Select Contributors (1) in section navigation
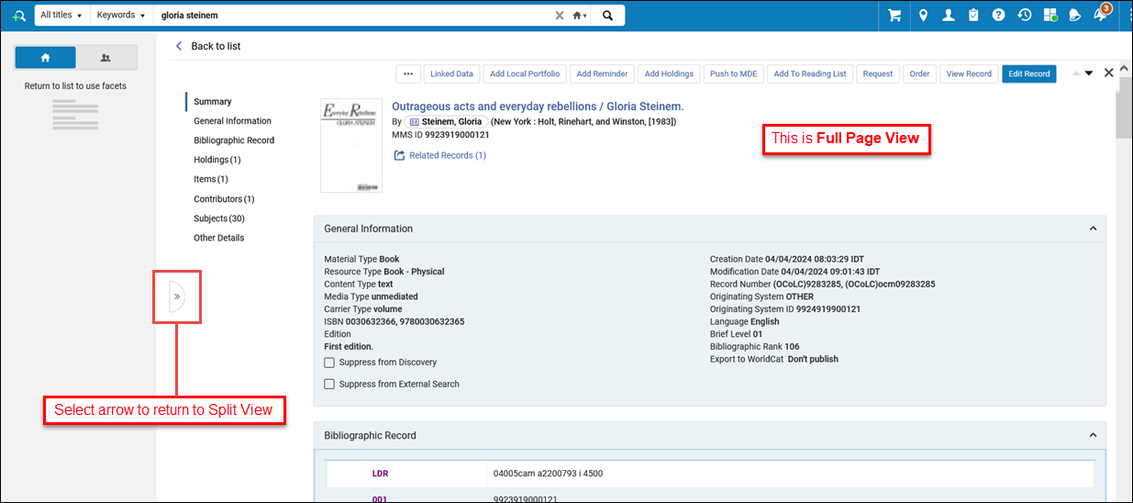 click(224, 199)
